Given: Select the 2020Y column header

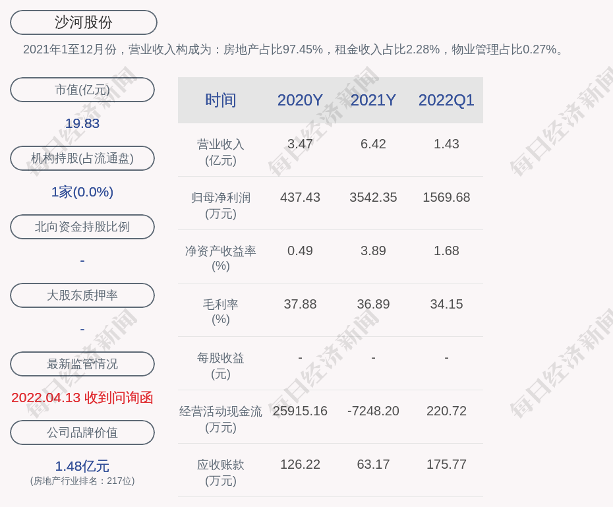Looking at the screenshot, I should click(x=300, y=100).
